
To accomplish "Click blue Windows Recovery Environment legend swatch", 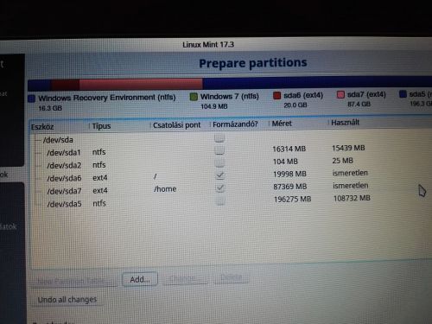I will [32, 98].
